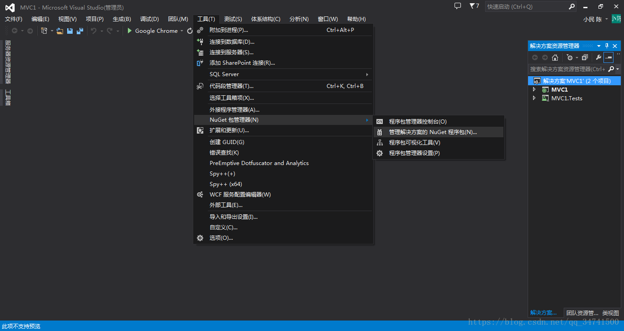This screenshot has width=624, height=331.
Task: Switch to the 团队资源管... tab
Action: pos(582,313)
